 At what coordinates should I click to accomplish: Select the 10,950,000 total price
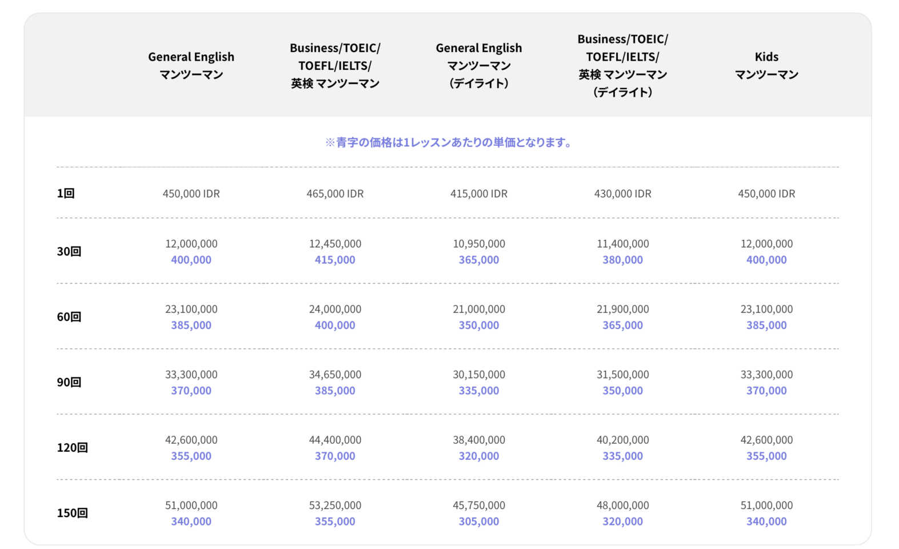click(x=478, y=244)
